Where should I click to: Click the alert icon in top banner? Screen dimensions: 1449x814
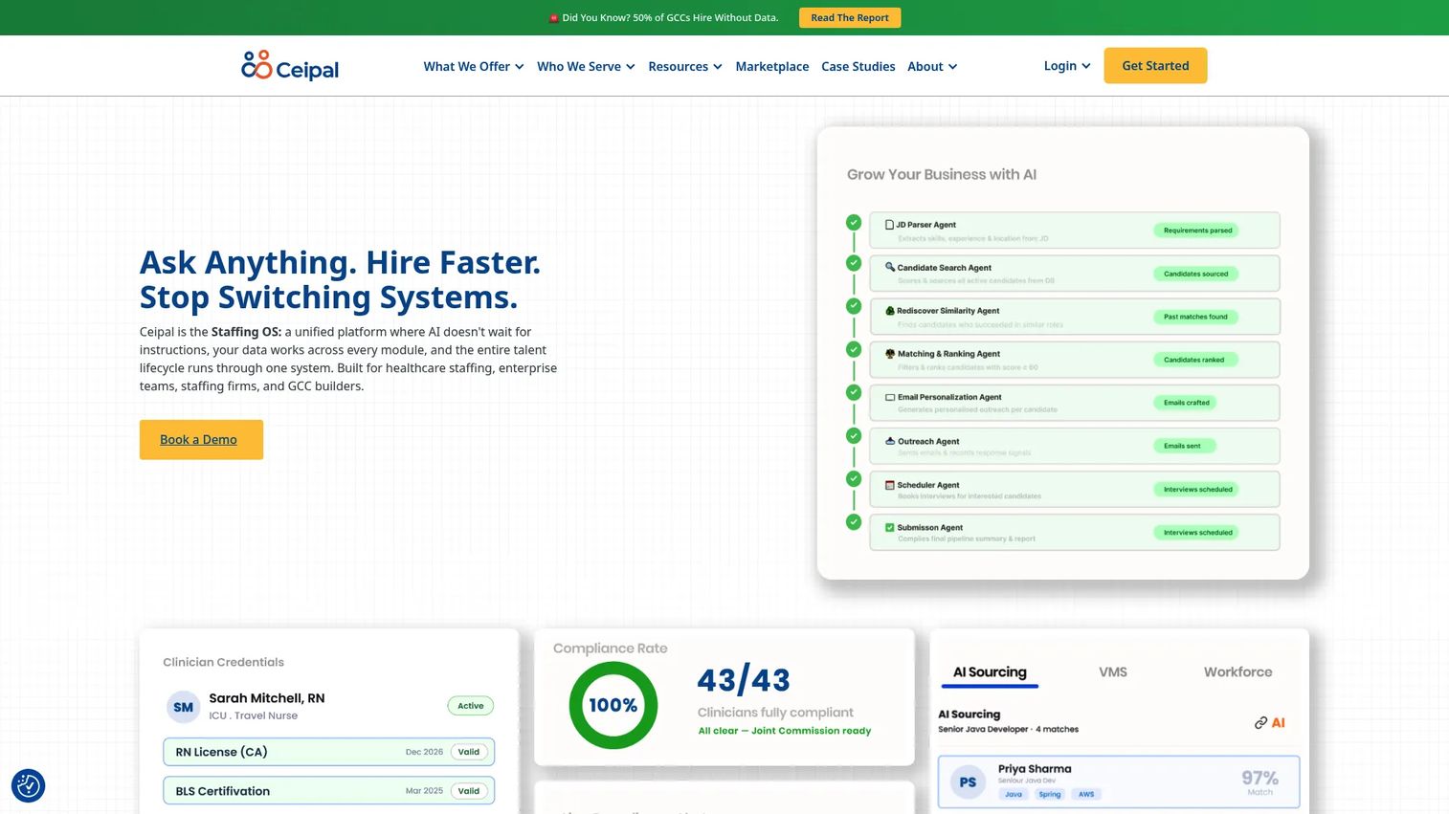pos(553,18)
